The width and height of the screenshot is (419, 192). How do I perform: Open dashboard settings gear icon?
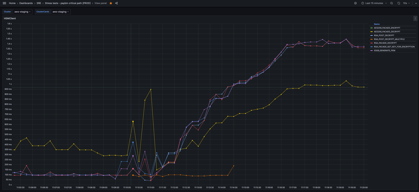click(x=356, y=3)
